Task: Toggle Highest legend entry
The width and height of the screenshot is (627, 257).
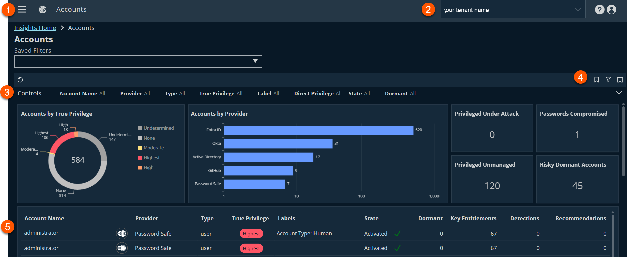Action: tap(149, 158)
